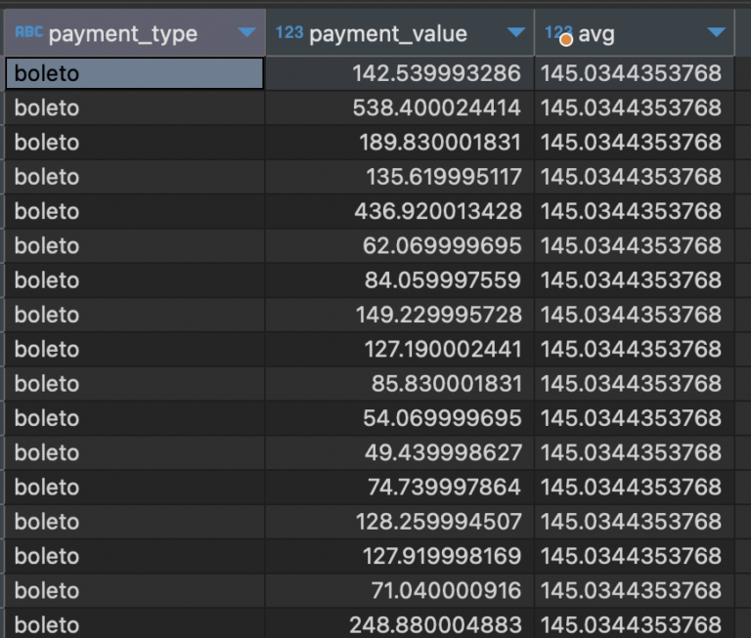Click the cell showing 62.069999695
The image size is (751, 638).
click(442, 246)
